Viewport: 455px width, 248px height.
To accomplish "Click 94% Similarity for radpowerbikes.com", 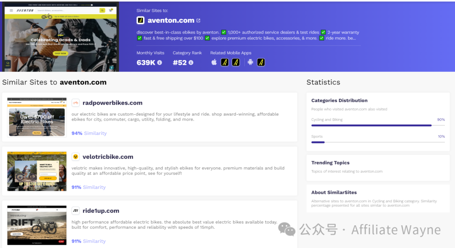I will click(x=89, y=133).
